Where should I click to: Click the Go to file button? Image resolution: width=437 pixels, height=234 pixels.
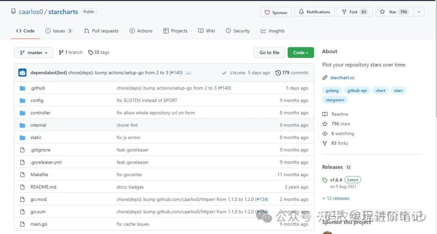click(x=269, y=53)
